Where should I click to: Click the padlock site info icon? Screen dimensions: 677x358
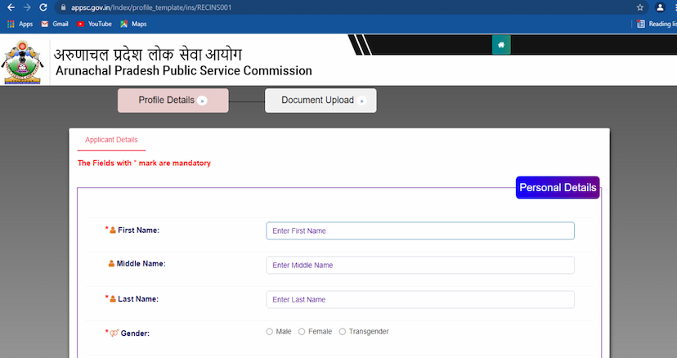[x=64, y=7]
